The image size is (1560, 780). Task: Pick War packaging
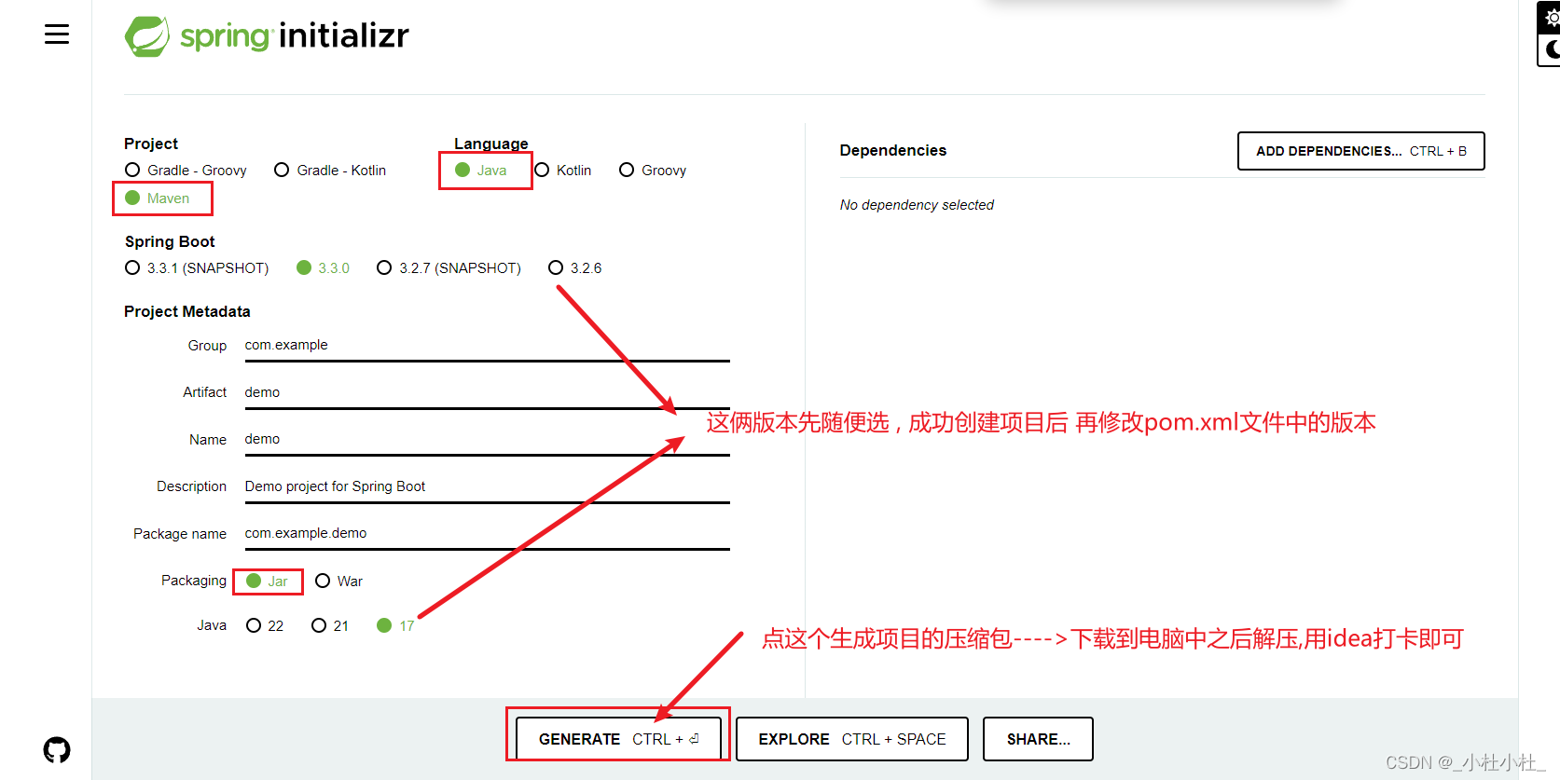click(x=339, y=581)
